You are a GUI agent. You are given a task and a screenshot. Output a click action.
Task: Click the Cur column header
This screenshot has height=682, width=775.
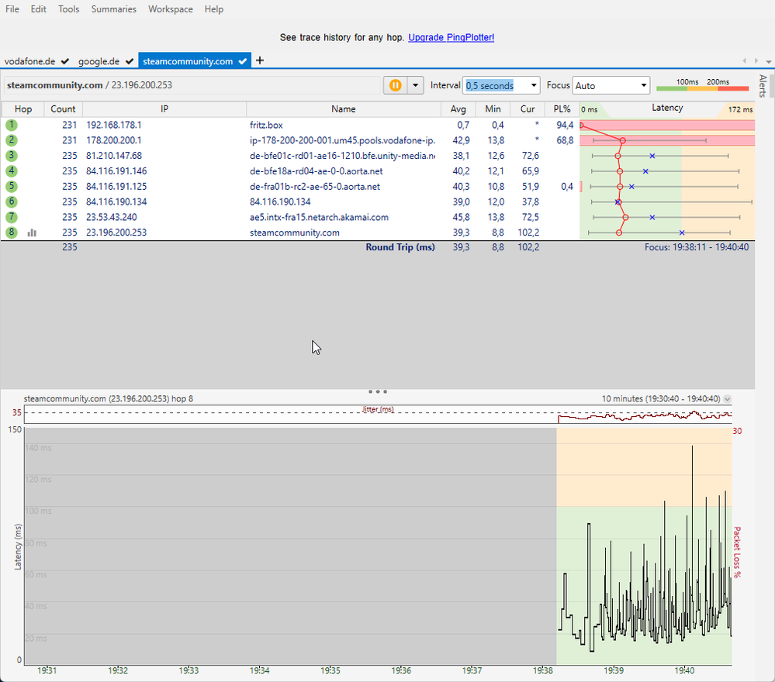point(528,109)
